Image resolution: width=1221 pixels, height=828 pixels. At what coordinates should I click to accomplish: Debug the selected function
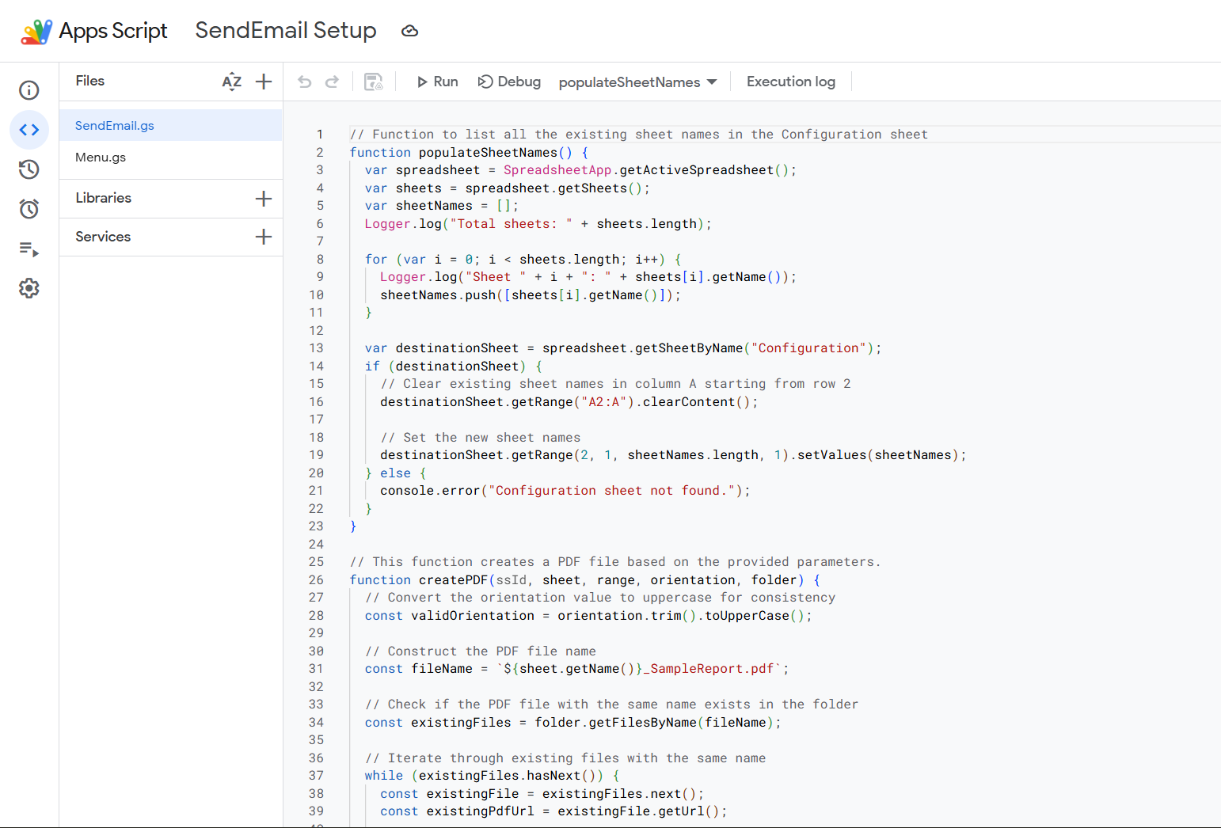509,82
